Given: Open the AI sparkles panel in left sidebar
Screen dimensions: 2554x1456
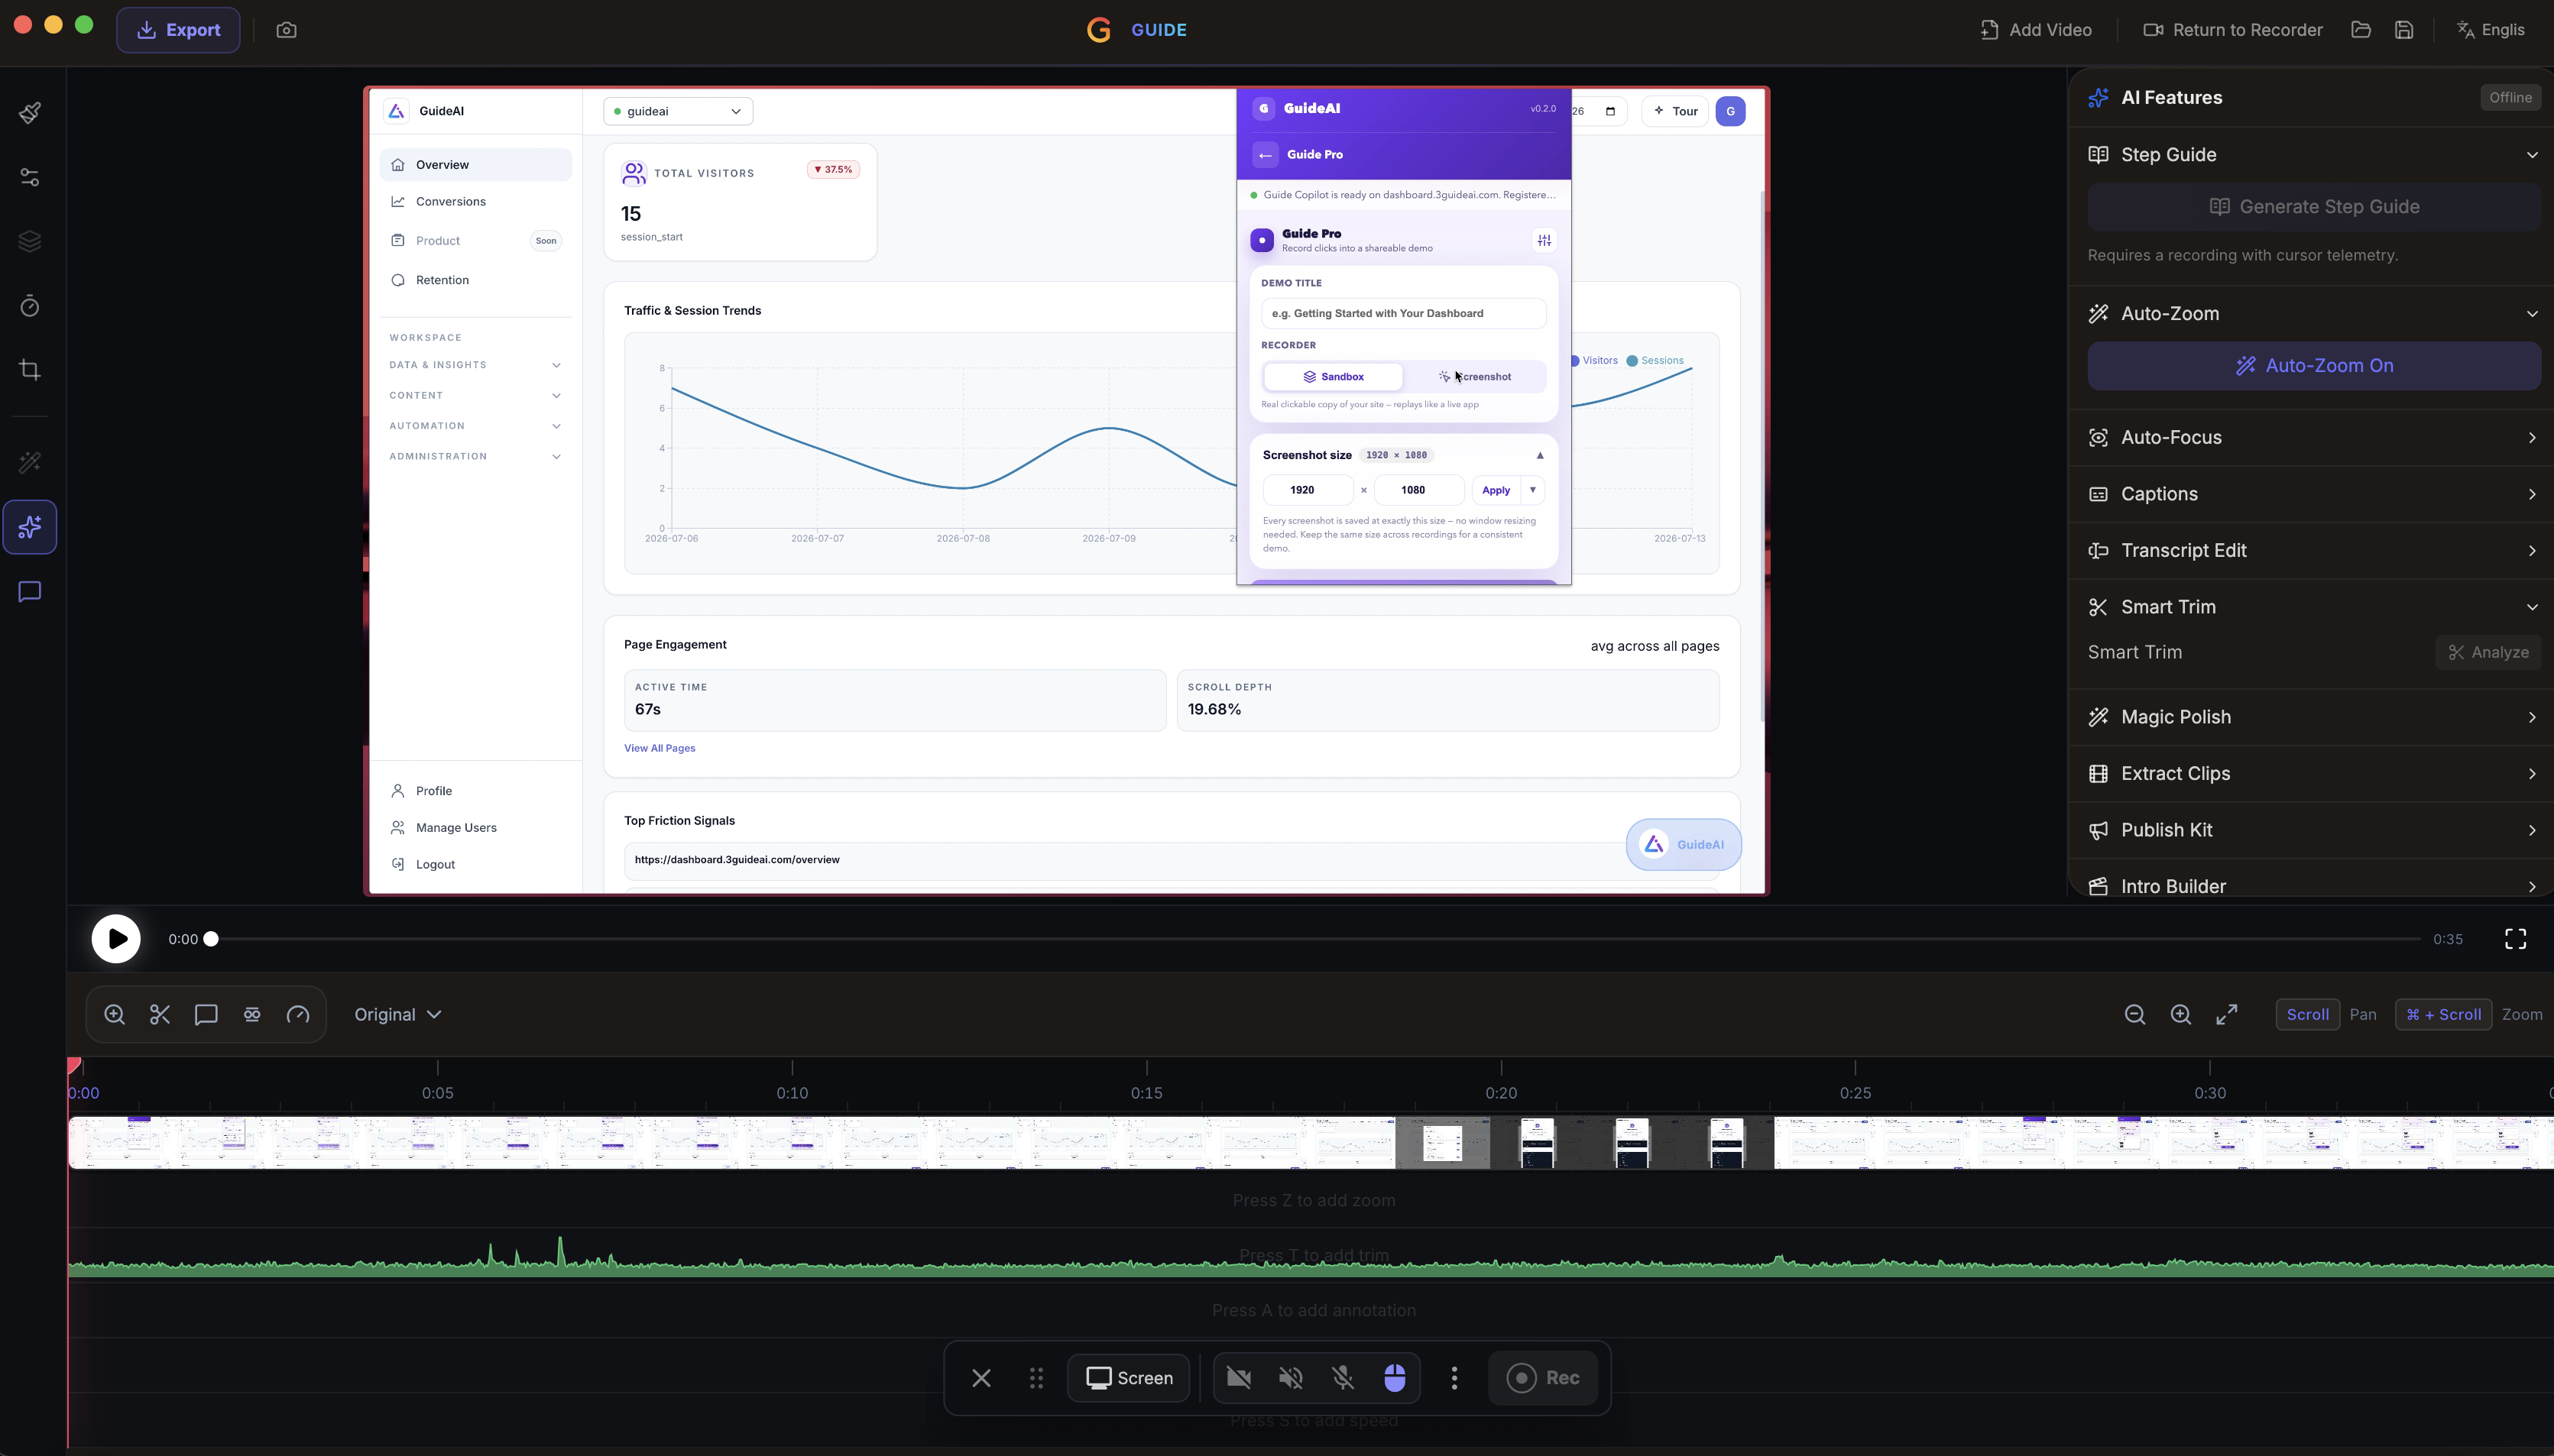Looking at the screenshot, I should coord(30,527).
